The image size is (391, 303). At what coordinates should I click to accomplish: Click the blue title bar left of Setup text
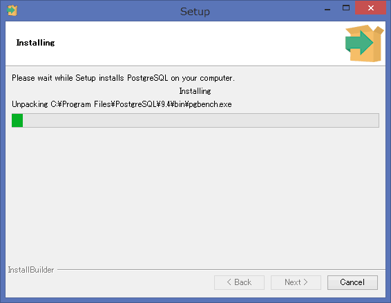(x=99, y=11)
